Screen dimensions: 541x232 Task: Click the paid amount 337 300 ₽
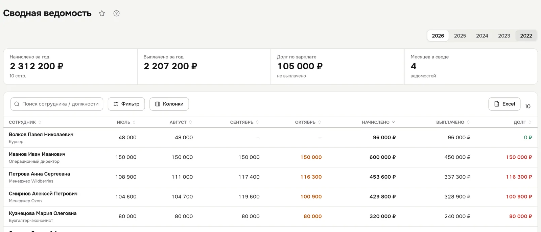coord(457,177)
